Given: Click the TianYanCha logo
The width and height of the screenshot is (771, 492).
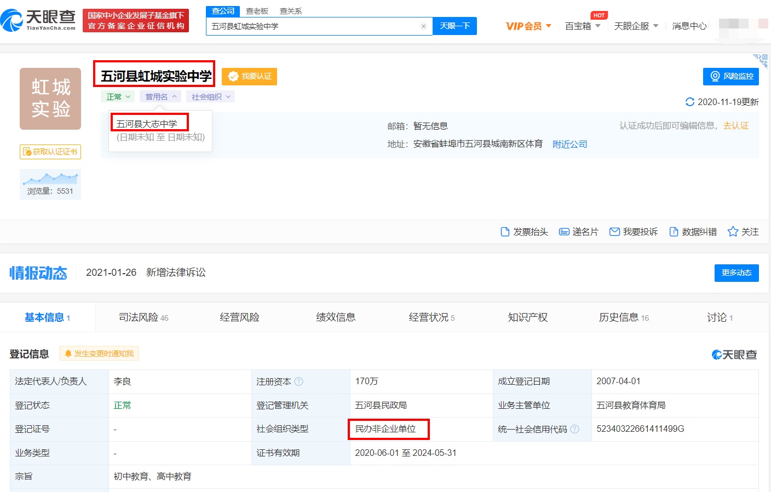Looking at the screenshot, I should pyautogui.click(x=38, y=20).
